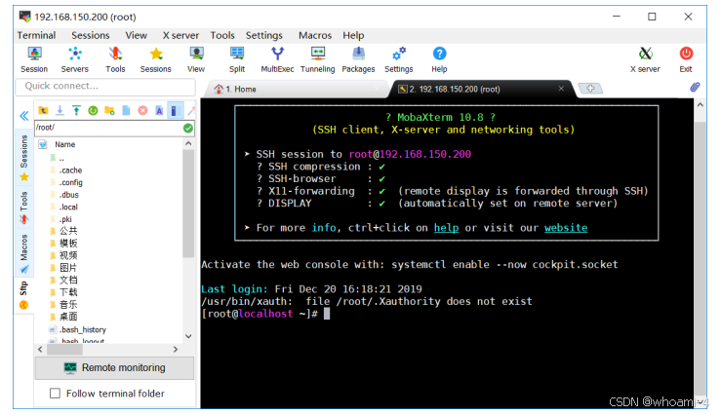Click file list scroll down arrow
Image resolution: width=721 pixels, height=415 pixels.
[188, 336]
